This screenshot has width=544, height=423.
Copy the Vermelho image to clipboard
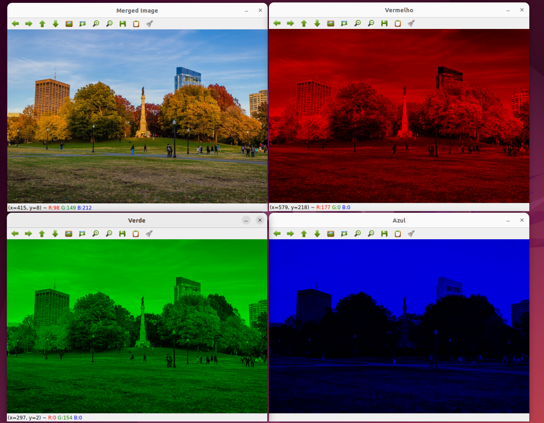(398, 23)
